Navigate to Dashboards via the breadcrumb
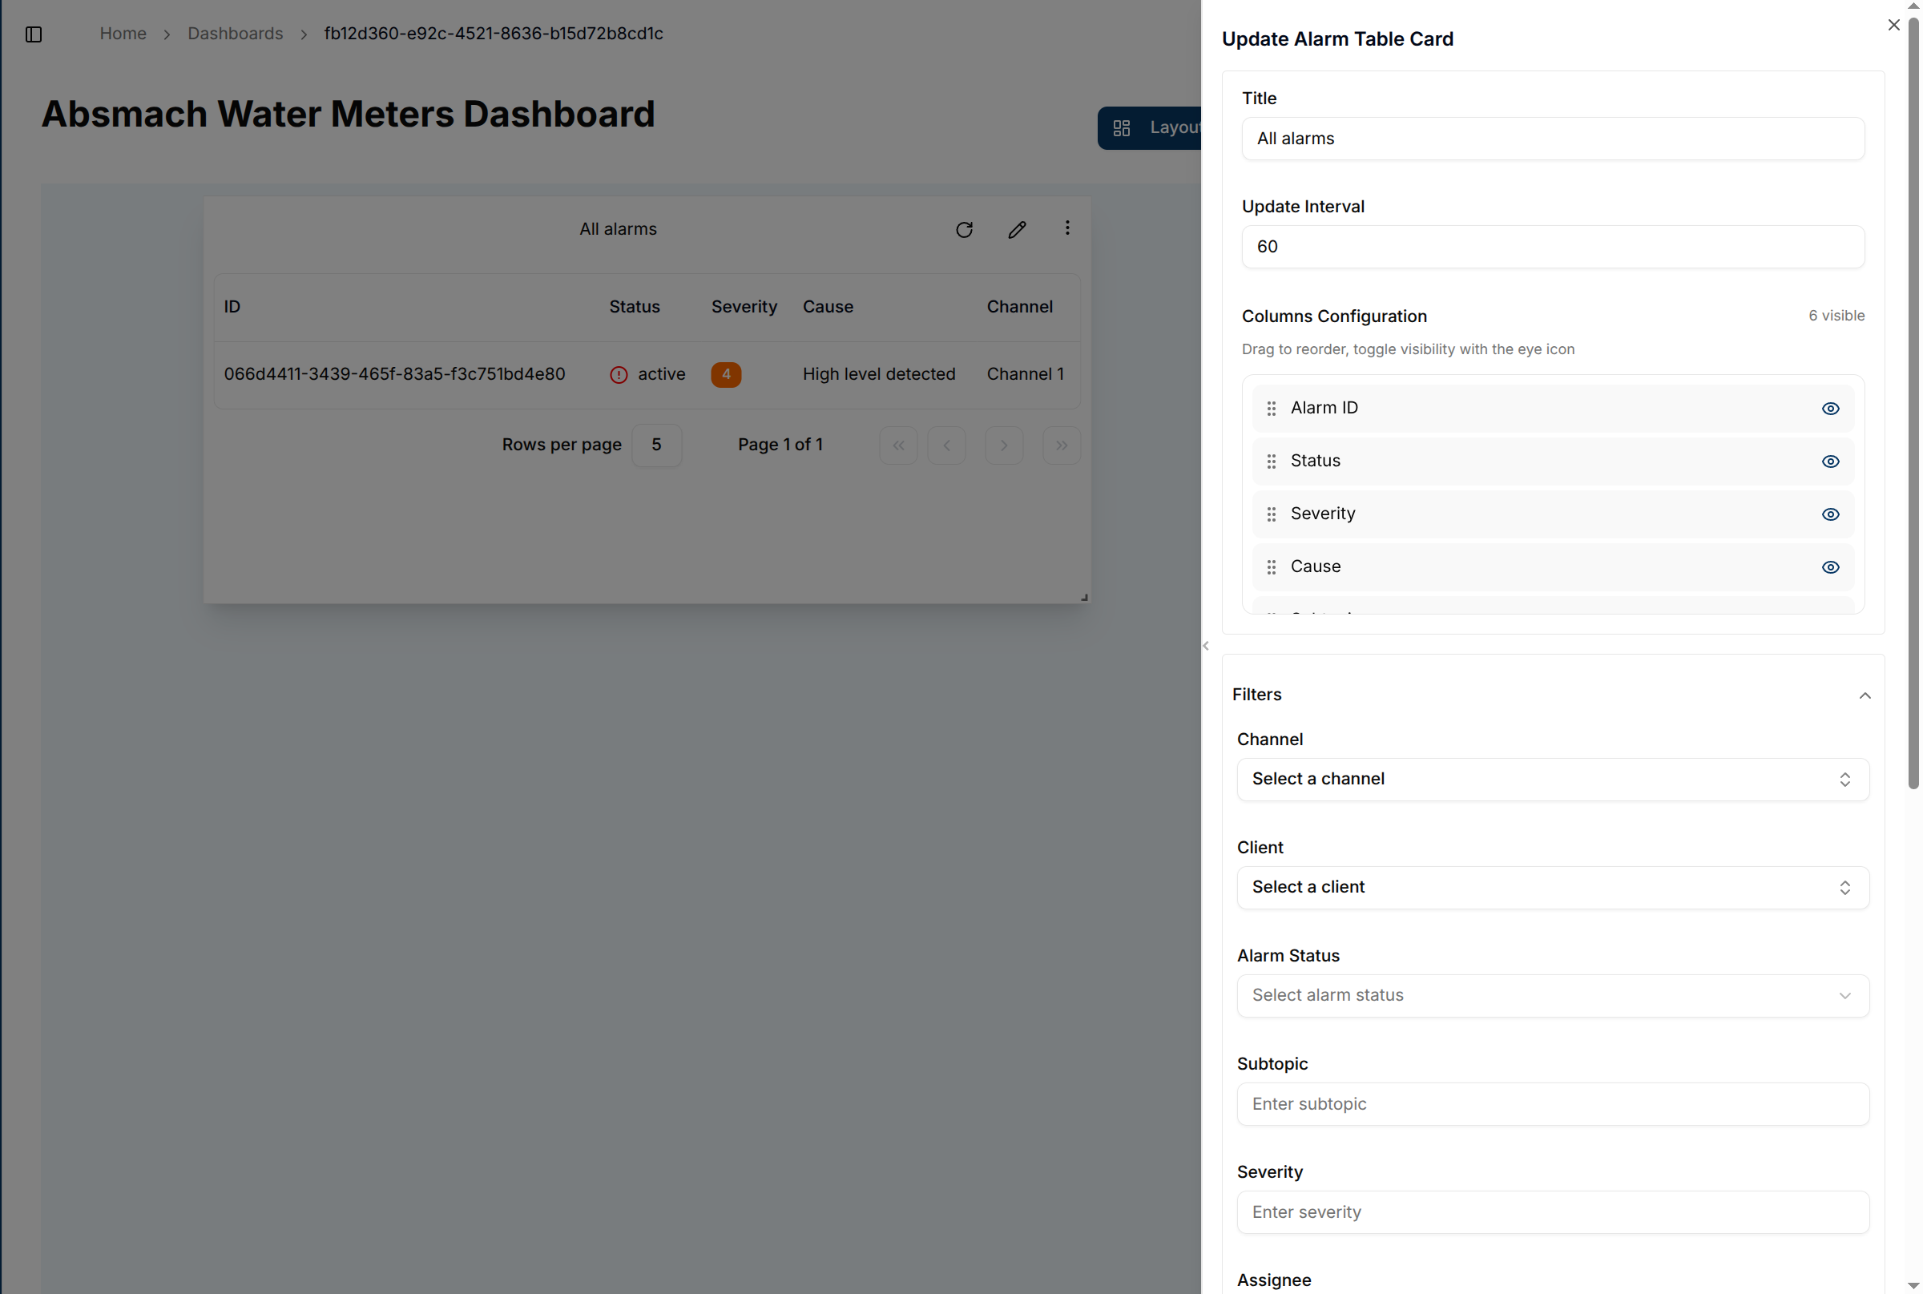This screenshot has height=1294, width=1923. (x=236, y=33)
